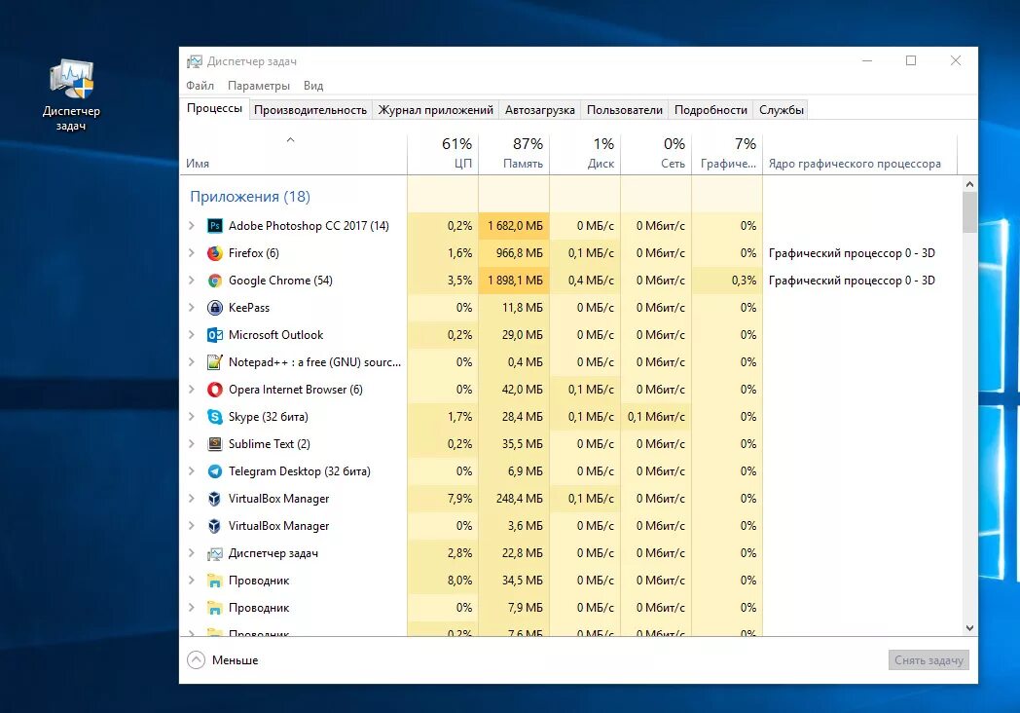Click icon of Проводник using 34,5 МБ
This screenshot has width=1020, height=713.
point(215,581)
